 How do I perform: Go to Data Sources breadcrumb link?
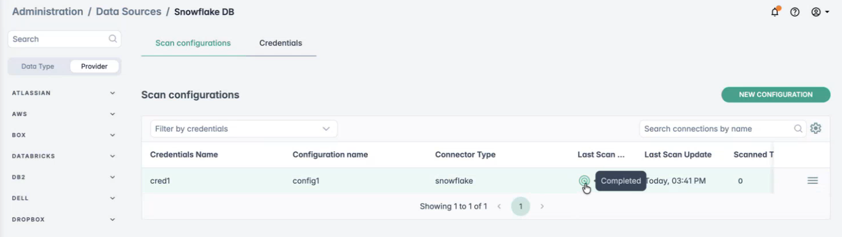pyautogui.click(x=128, y=12)
